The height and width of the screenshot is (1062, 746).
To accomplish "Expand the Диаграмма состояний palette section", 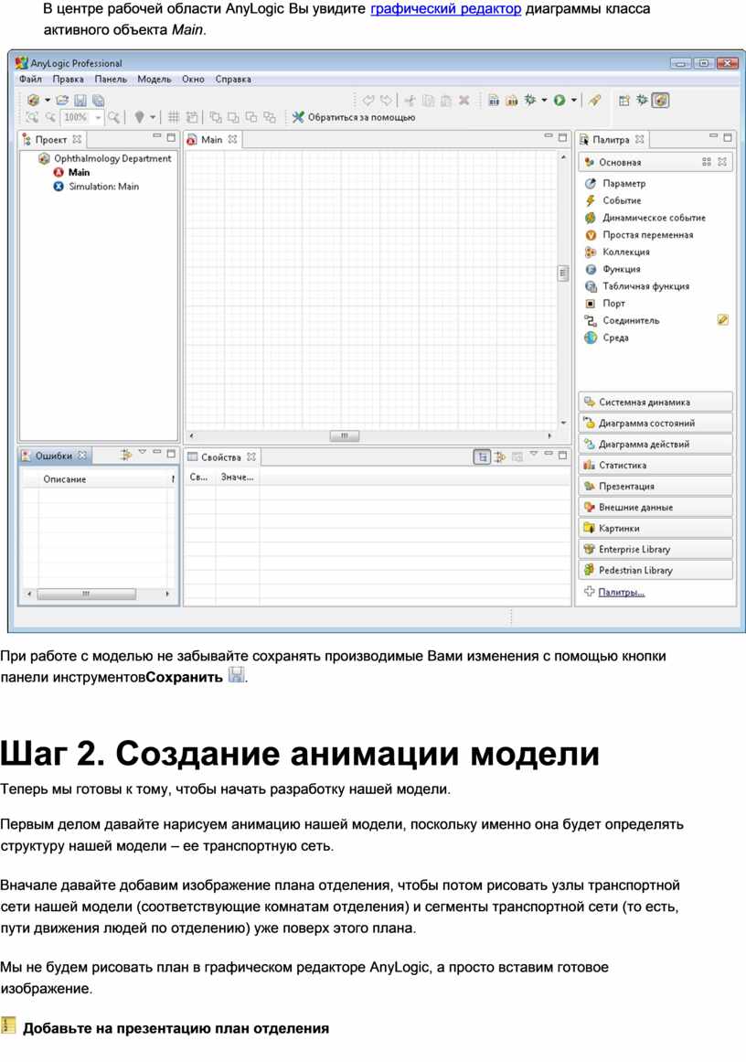I will [655, 423].
